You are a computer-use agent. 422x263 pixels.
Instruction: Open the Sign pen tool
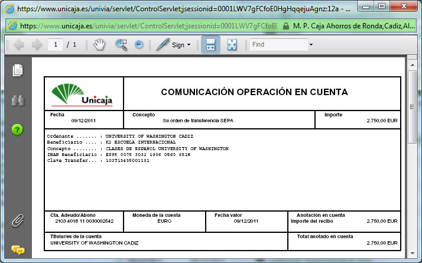point(163,44)
